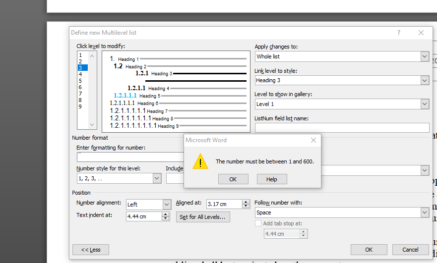Click Heading 3 line in preview
Image resolution: width=437 pixels, height=263 pixels.
click(191, 73)
